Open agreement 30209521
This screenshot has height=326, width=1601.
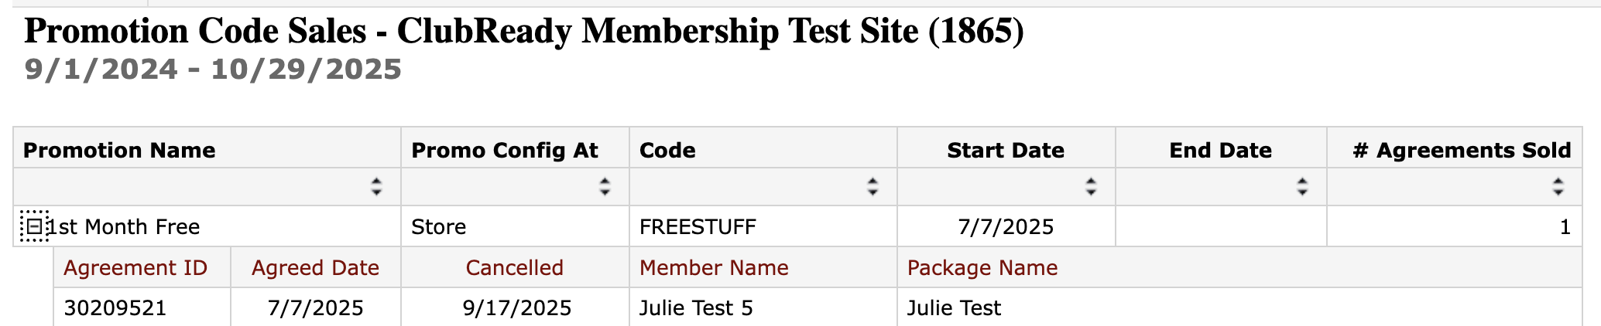tap(115, 308)
